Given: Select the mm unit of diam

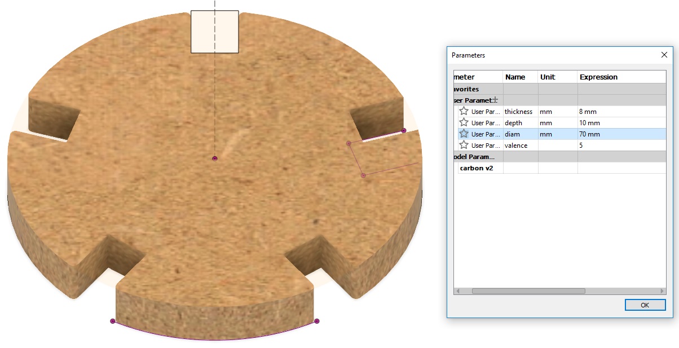Looking at the screenshot, I should coord(558,134).
